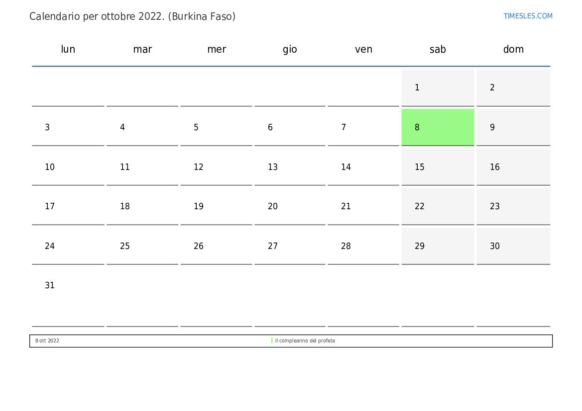
Task: Click the calendar title for ottobre 2022
Action: click(x=132, y=16)
